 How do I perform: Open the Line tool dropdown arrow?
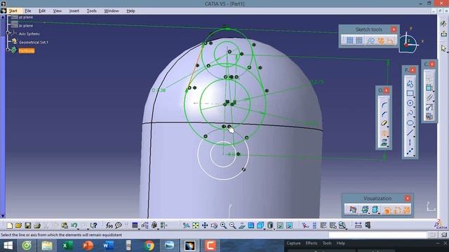click(415, 136)
